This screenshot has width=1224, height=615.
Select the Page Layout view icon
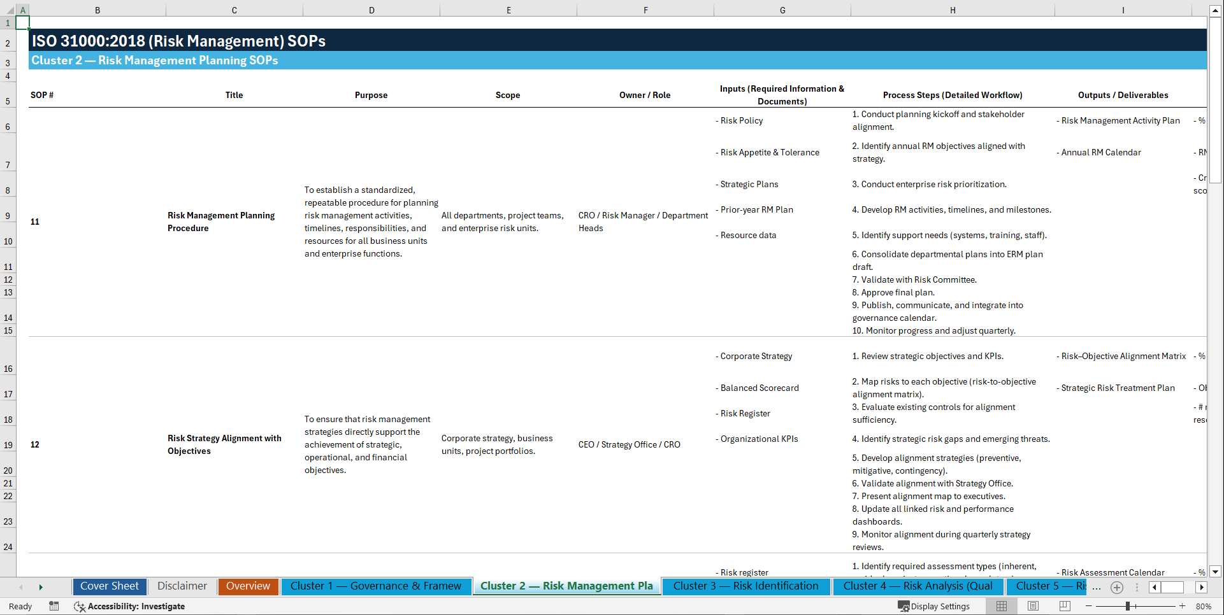click(x=1032, y=606)
